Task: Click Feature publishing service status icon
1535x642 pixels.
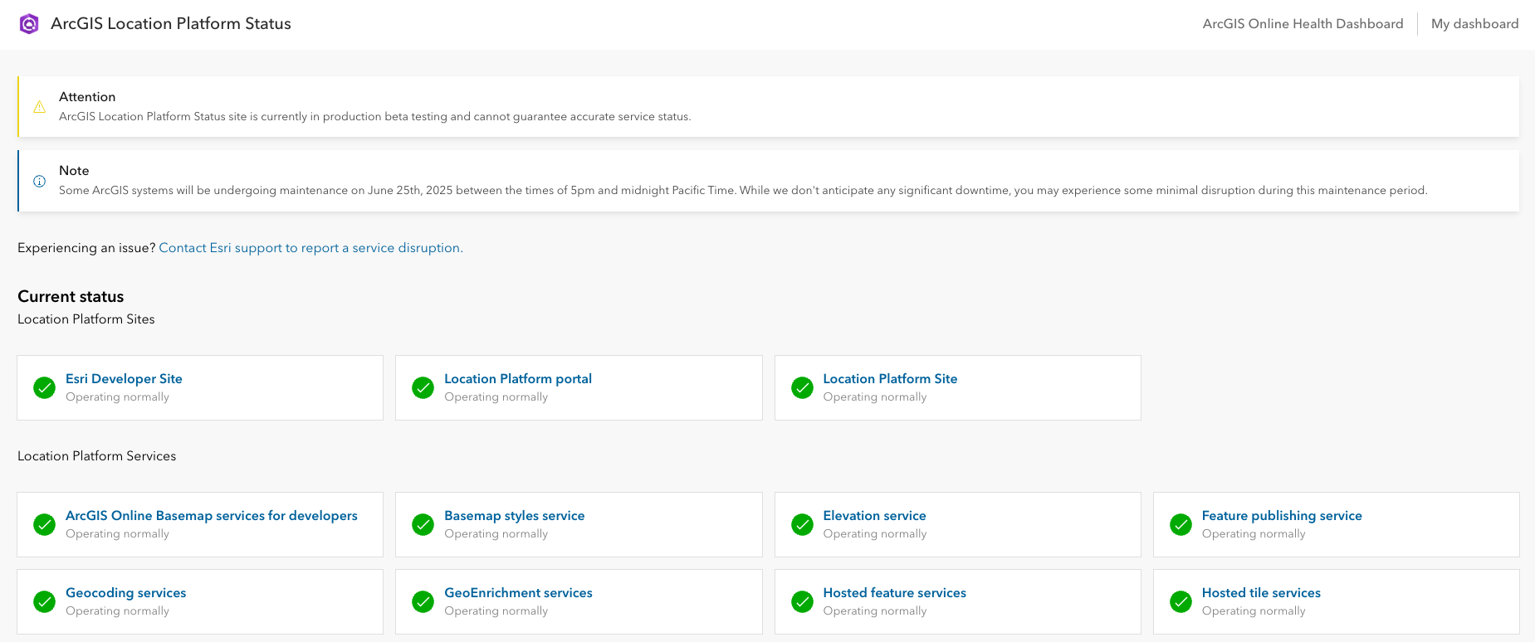Action: tap(1181, 524)
